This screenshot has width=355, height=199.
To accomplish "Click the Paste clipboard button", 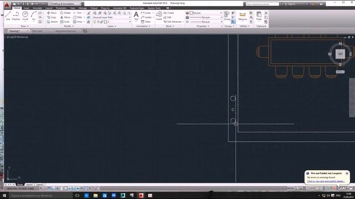I will (x=259, y=16).
